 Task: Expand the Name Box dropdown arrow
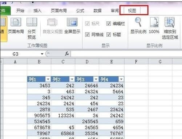tap(42, 54)
